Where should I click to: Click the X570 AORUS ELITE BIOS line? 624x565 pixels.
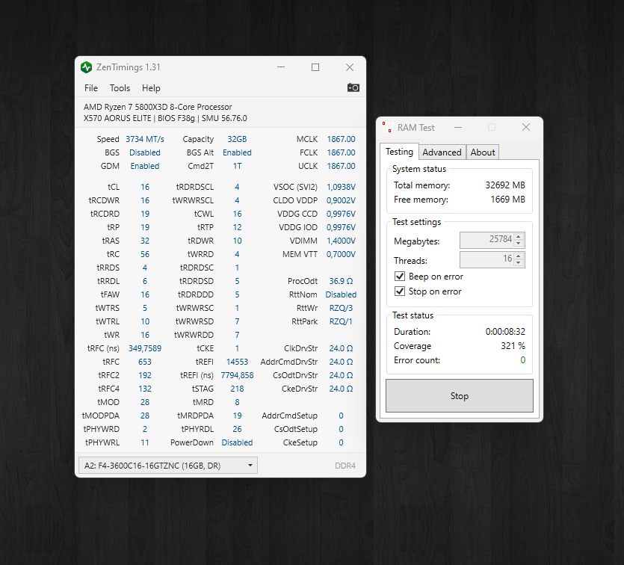[x=165, y=119]
